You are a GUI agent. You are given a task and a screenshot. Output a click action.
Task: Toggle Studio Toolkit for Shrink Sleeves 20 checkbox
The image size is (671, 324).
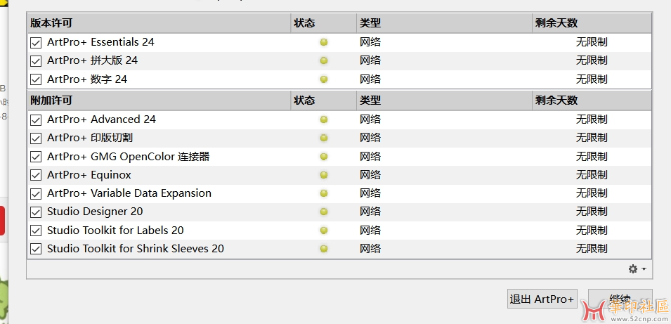[x=36, y=249]
